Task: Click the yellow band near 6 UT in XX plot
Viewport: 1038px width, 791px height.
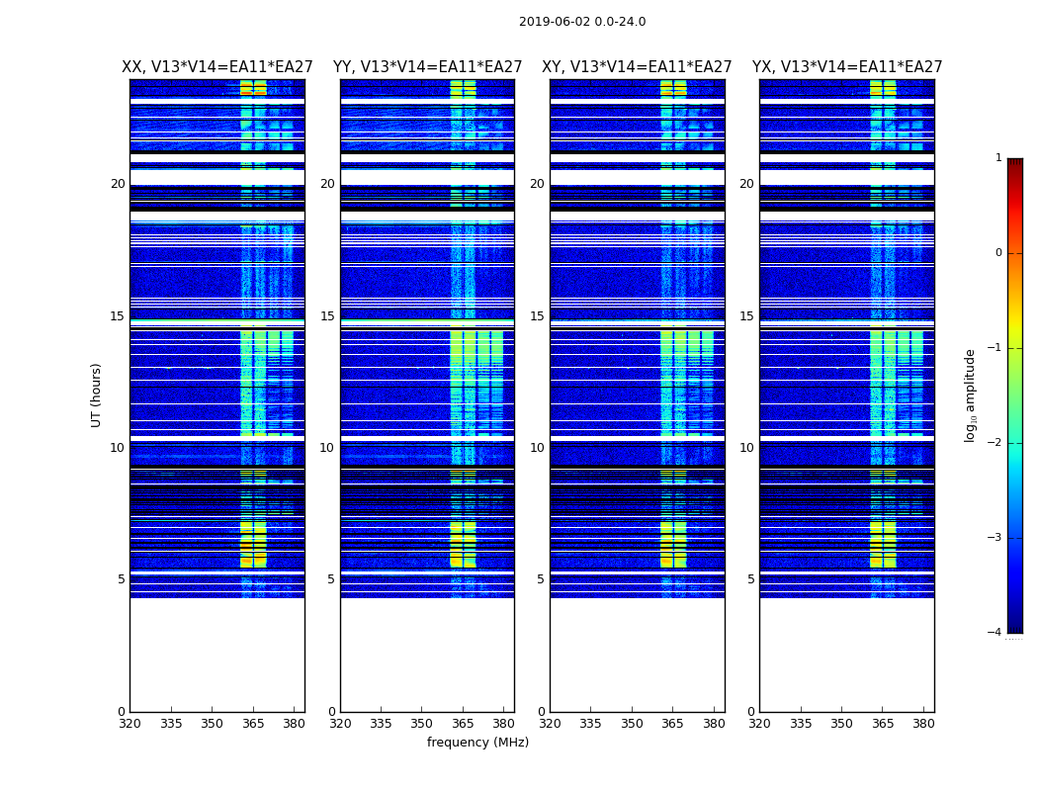Action: pyautogui.click(x=253, y=544)
